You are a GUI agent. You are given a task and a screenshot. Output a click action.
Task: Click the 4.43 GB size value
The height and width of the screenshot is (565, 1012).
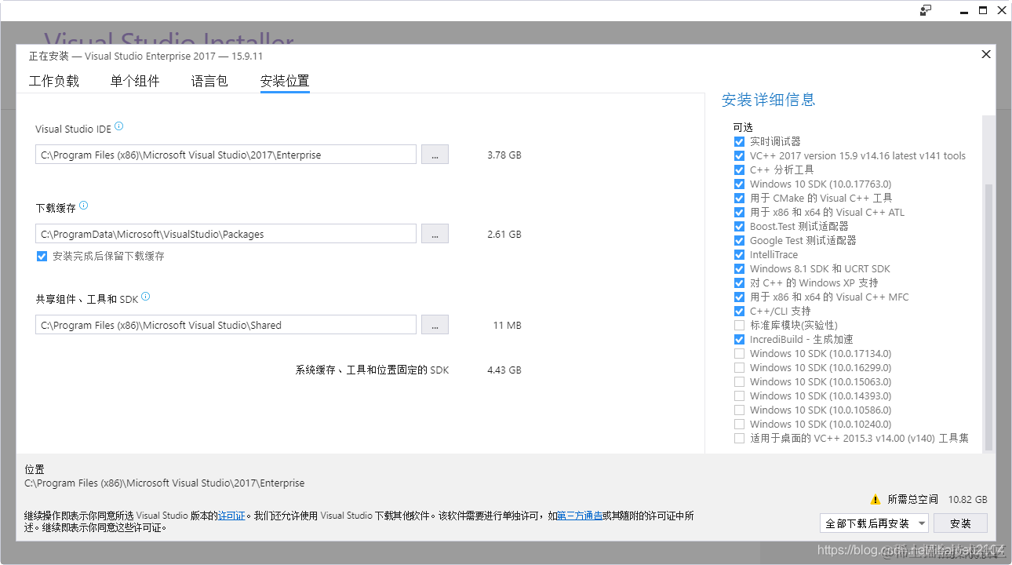pyautogui.click(x=504, y=370)
